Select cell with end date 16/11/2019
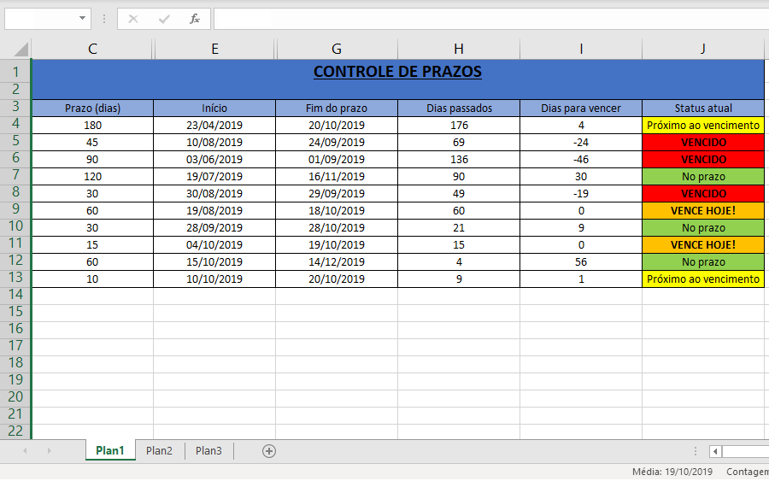 pyautogui.click(x=337, y=177)
